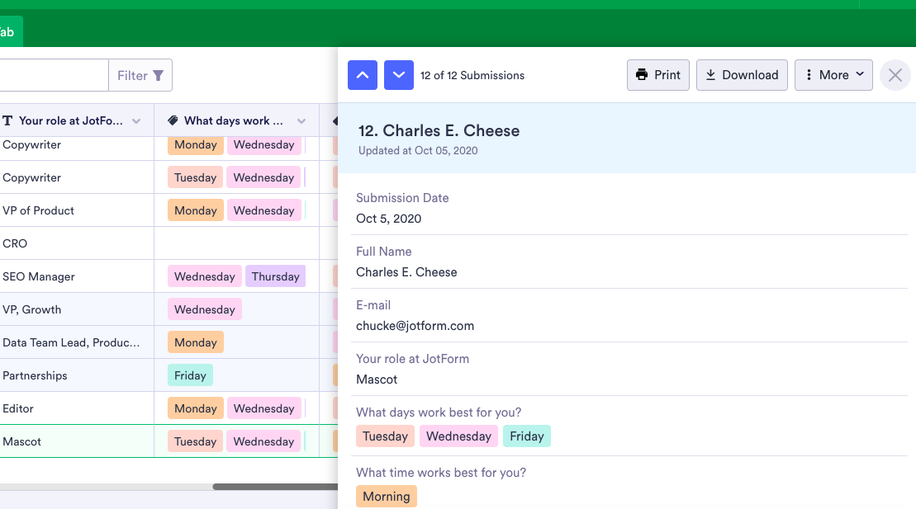Image resolution: width=916 pixels, height=509 pixels.
Task: Select the Editor row
Action: pos(168,408)
